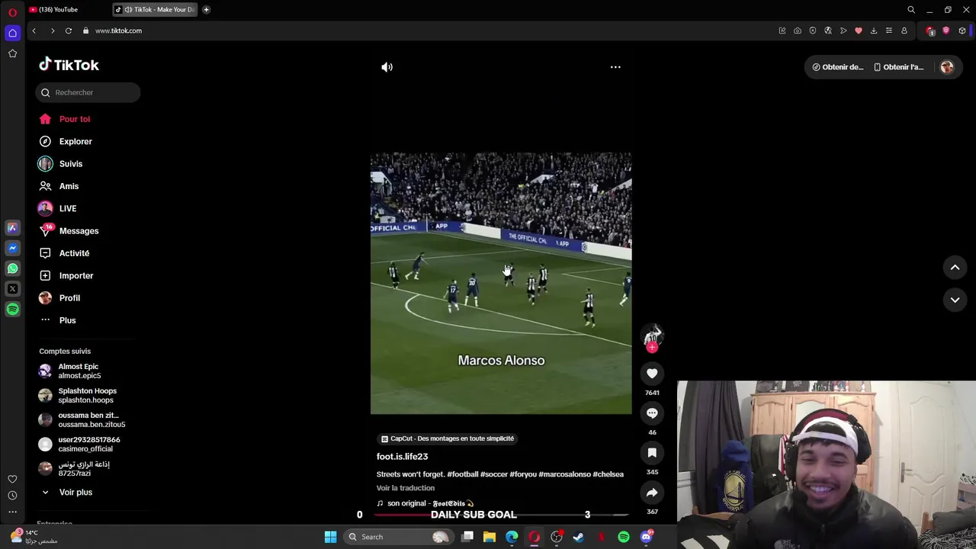Click the Obtenir l'a... app button
Screen dimensions: 976x549
(898, 67)
